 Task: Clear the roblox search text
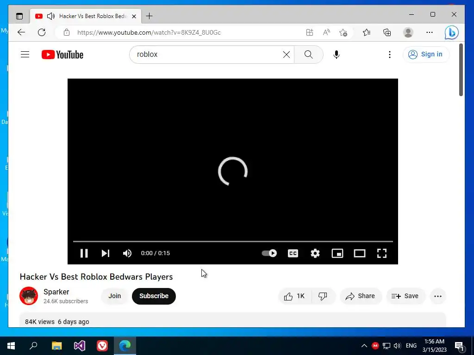pyautogui.click(x=286, y=55)
